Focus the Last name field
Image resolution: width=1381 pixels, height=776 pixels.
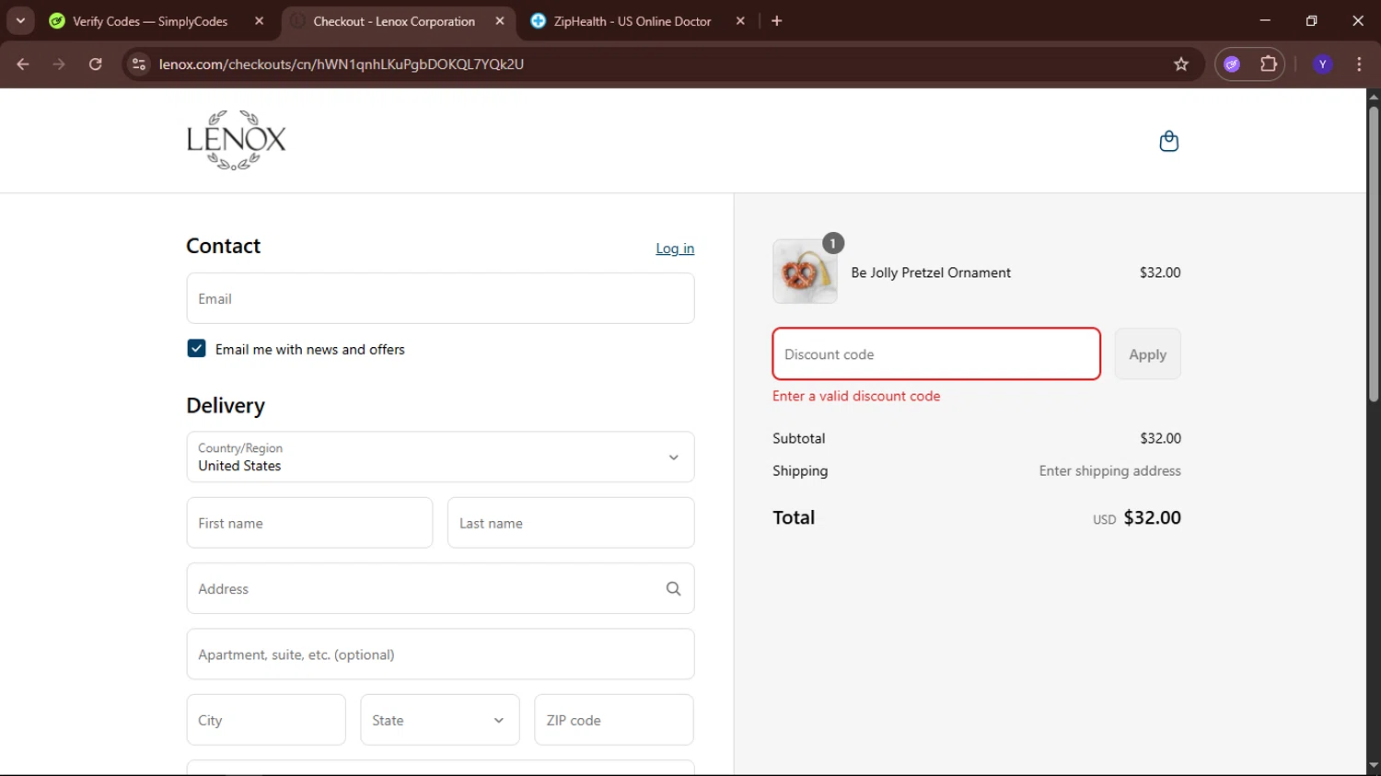point(571,523)
